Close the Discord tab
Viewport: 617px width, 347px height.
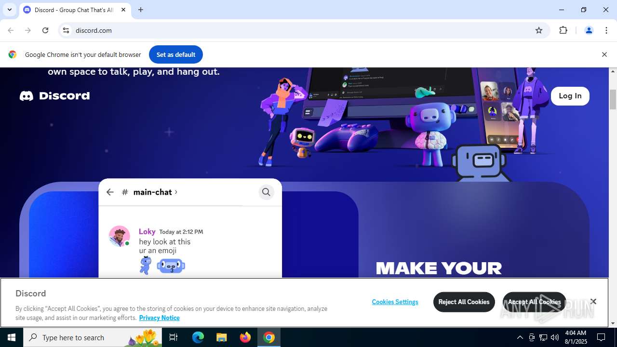(x=123, y=10)
